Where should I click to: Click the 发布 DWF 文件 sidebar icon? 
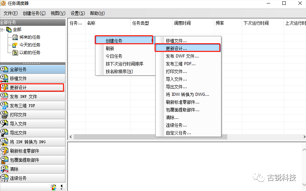click(x=4, y=97)
